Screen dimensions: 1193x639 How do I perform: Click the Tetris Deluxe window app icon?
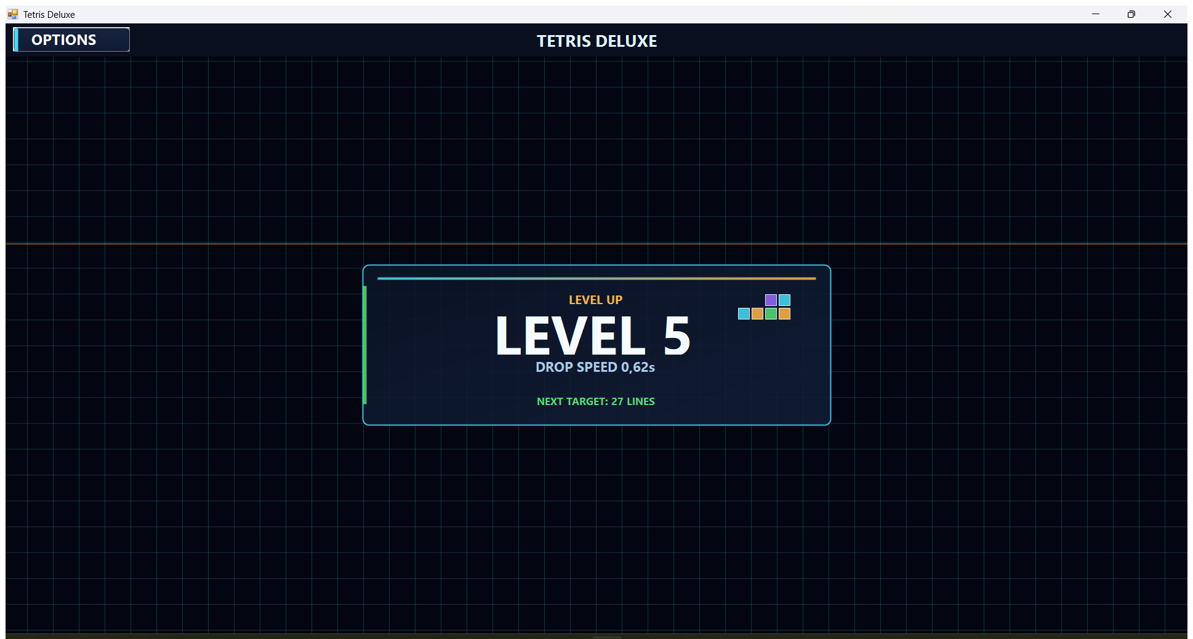coord(13,14)
